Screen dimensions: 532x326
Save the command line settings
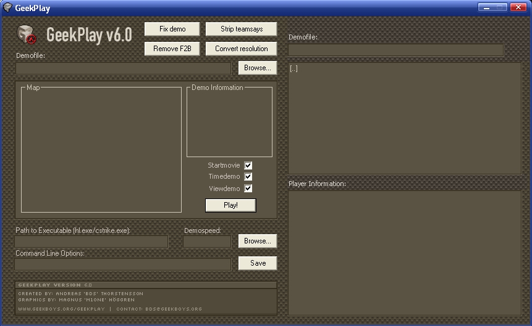coord(258,263)
